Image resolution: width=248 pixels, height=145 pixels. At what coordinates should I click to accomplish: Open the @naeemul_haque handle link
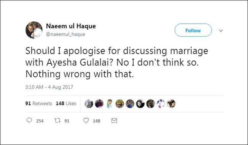(x=66, y=34)
